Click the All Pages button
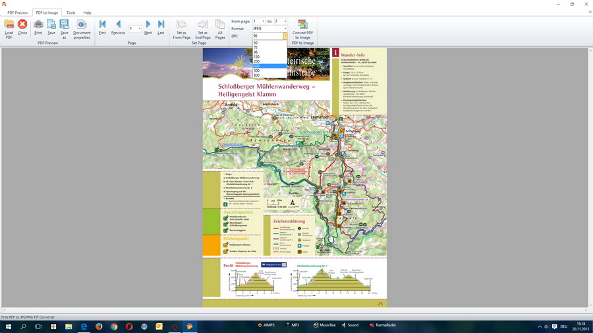Screen dimensions: 593x333 [x=220, y=28]
